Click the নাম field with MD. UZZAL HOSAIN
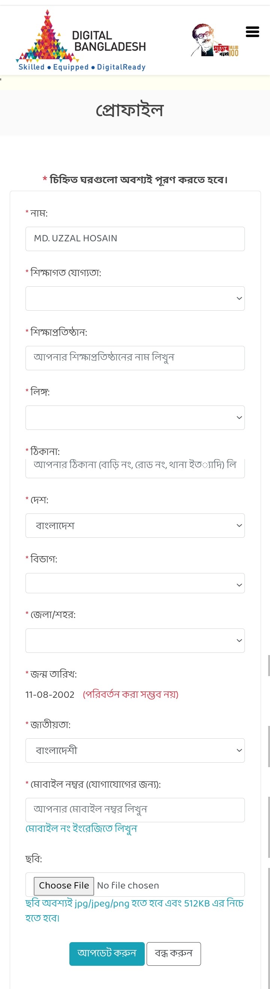 coord(135,239)
